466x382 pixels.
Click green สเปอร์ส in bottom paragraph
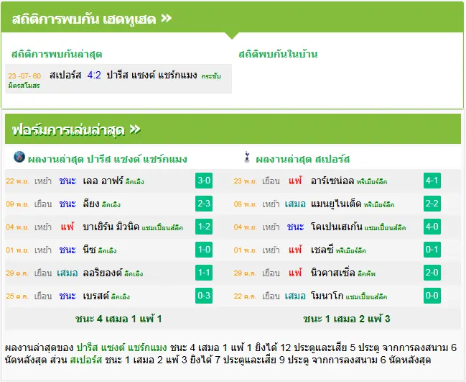[x=86, y=360]
